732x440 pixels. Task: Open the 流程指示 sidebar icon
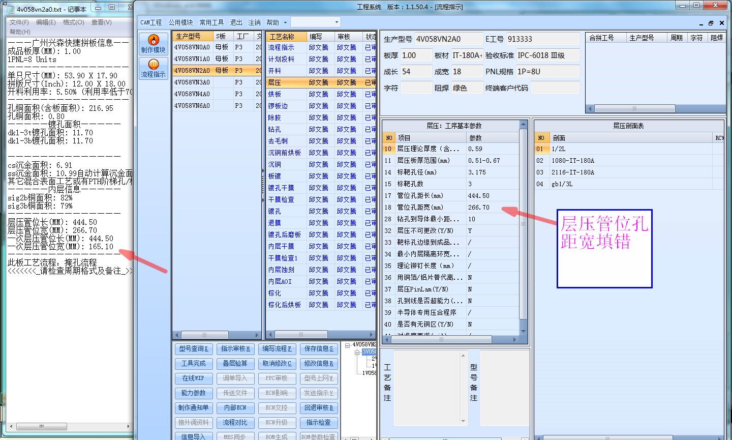[153, 68]
